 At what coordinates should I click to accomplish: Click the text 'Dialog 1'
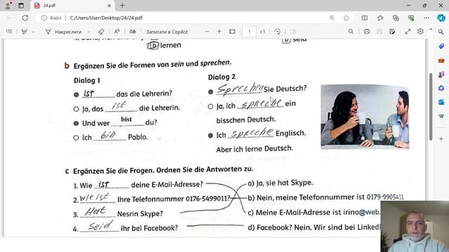pyautogui.click(x=87, y=80)
